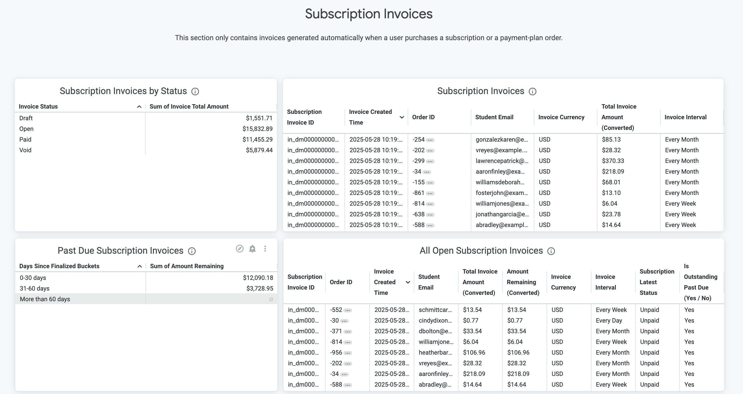Click ellipsis chip next to Order ID -30
Image resolution: width=743 pixels, height=394 pixels.
pyautogui.click(x=344, y=321)
